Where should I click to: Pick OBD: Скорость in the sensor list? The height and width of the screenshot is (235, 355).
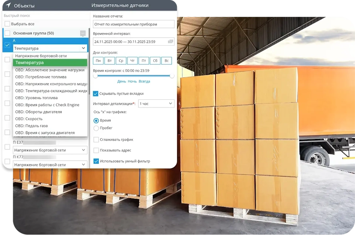coord(29,119)
